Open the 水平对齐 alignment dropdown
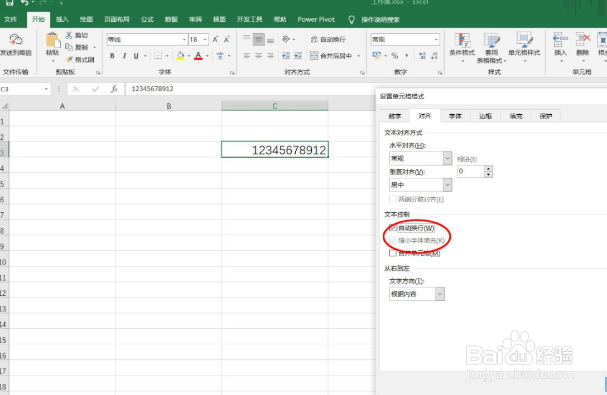The image size is (607, 395). [446, 158]
